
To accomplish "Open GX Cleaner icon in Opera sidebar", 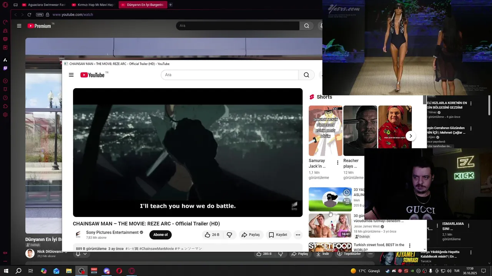I will point(5,31).
